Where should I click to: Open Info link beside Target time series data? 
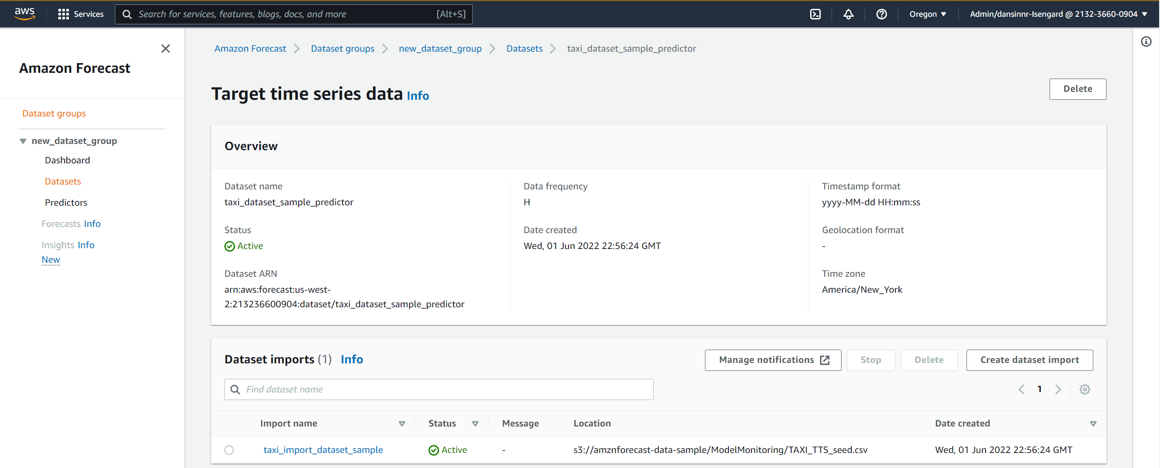click(417, 96)
